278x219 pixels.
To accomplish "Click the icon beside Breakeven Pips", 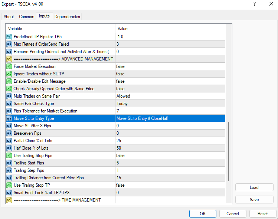I will point(9,133).
